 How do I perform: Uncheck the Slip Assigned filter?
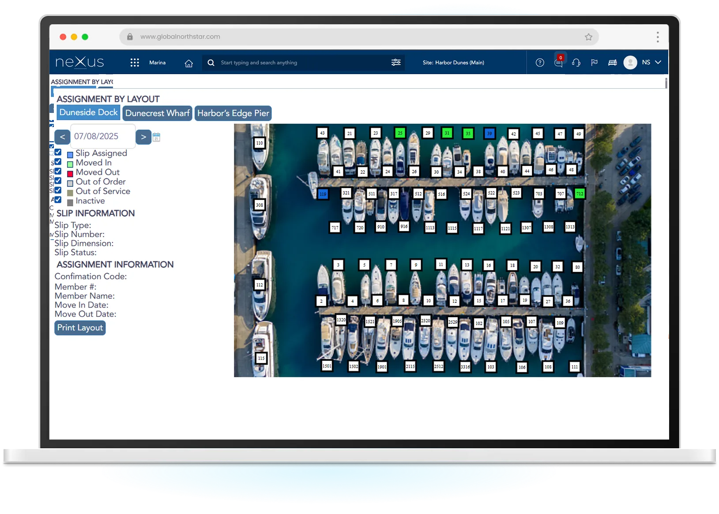[58, 153]
